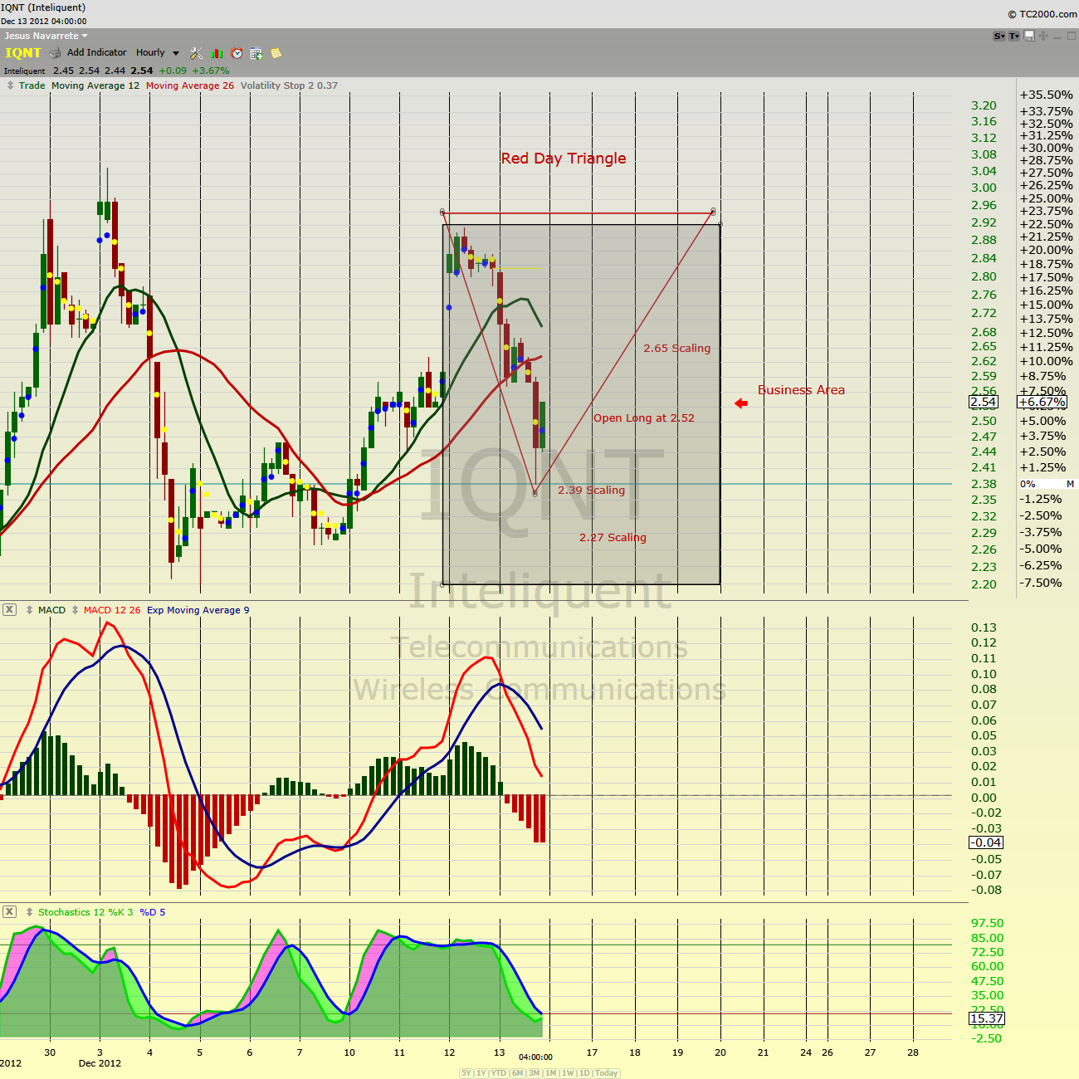Click the red Business Area arrow marker
This screenshot has height=1079, width=1079.
click(x=741, y=403)
